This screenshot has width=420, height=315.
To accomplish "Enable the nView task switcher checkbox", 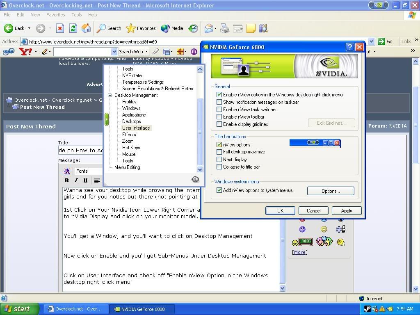I will [x=219, y=109].
